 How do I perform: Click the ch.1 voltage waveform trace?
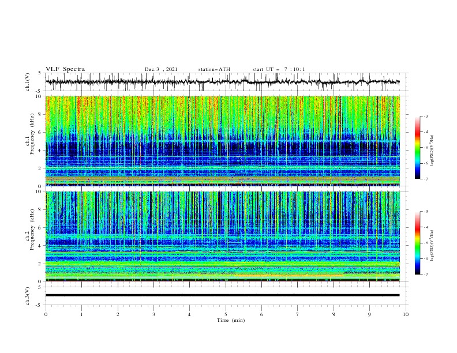[x=222, y=82]
